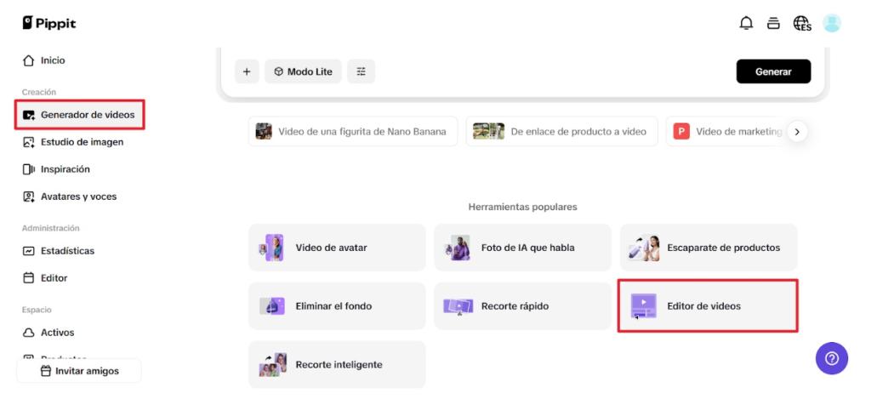
Task: Open the settings sliders icon button
Action: click(x=361, y=71)
